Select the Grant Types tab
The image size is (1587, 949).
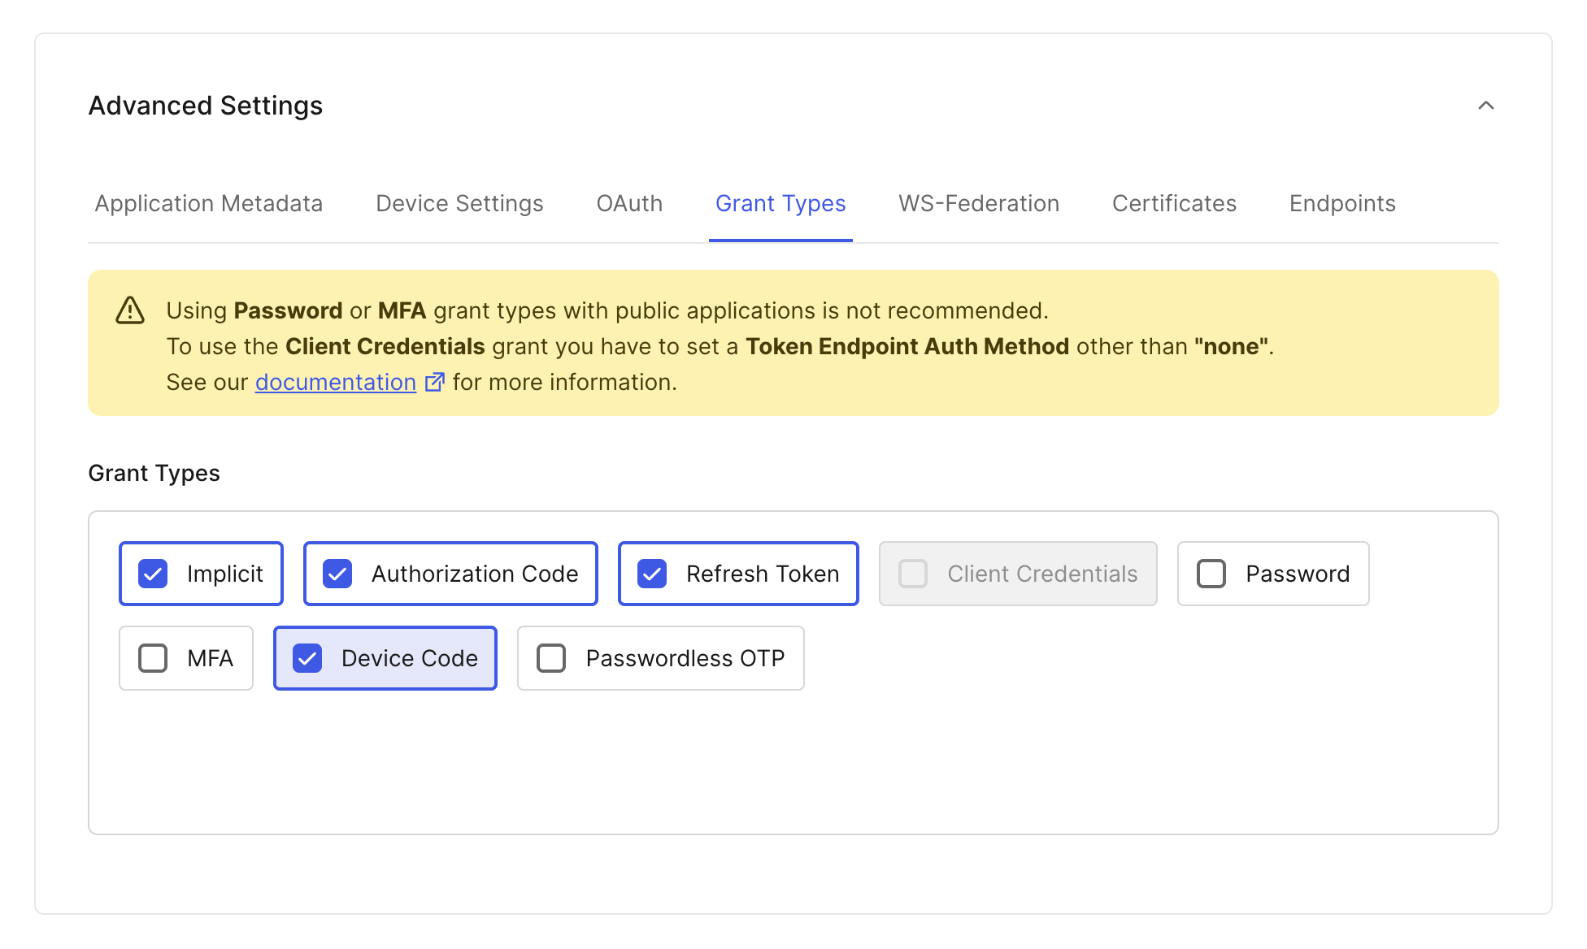[780, 203]
